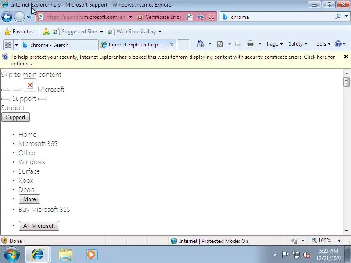Click the Read Mail envelope icon

(238, 44)
